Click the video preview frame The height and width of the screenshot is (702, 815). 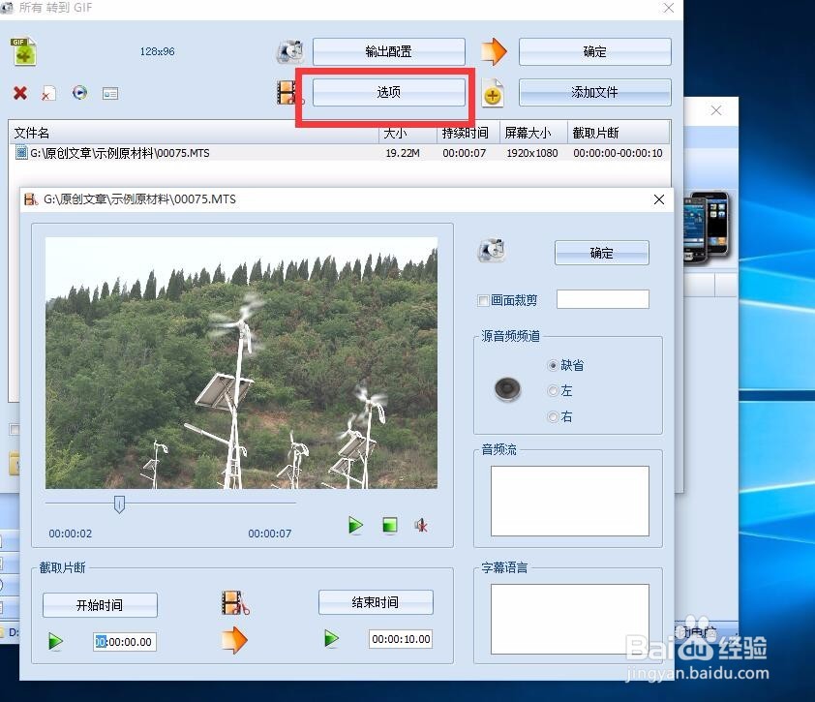[x=241, y=363]
